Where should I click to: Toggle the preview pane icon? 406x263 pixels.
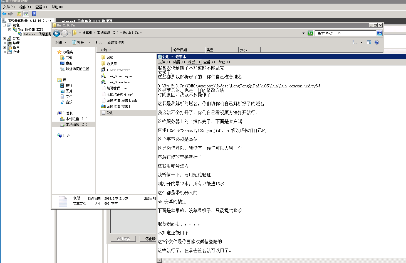pos(369,42)
